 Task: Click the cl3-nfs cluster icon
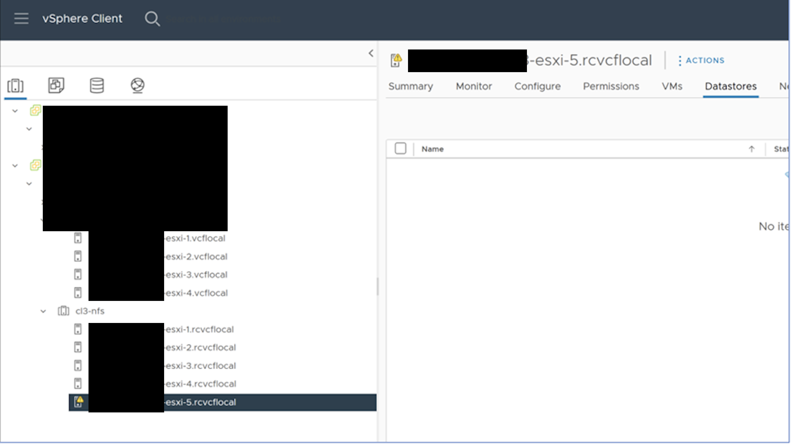pyautogui.click(x=64, y=311)
